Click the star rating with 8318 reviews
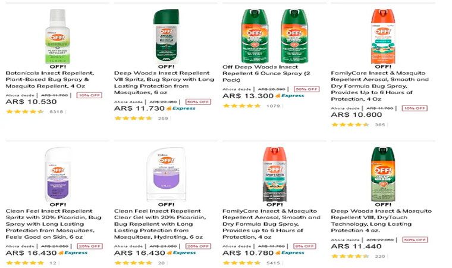The height and width of the screenshot is (268, 452). click(24, 111)
